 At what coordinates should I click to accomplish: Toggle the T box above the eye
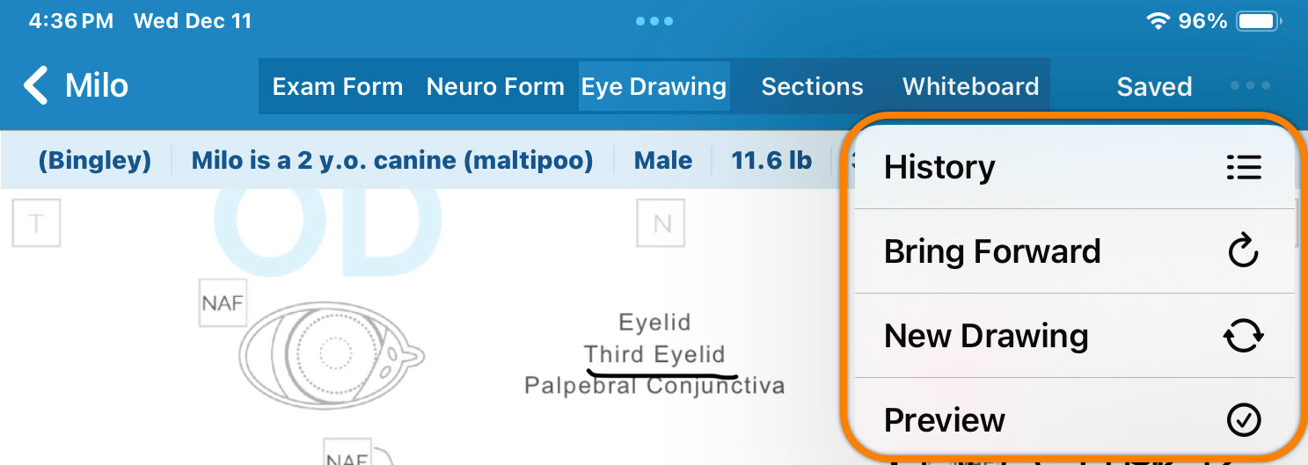point(36,223)
